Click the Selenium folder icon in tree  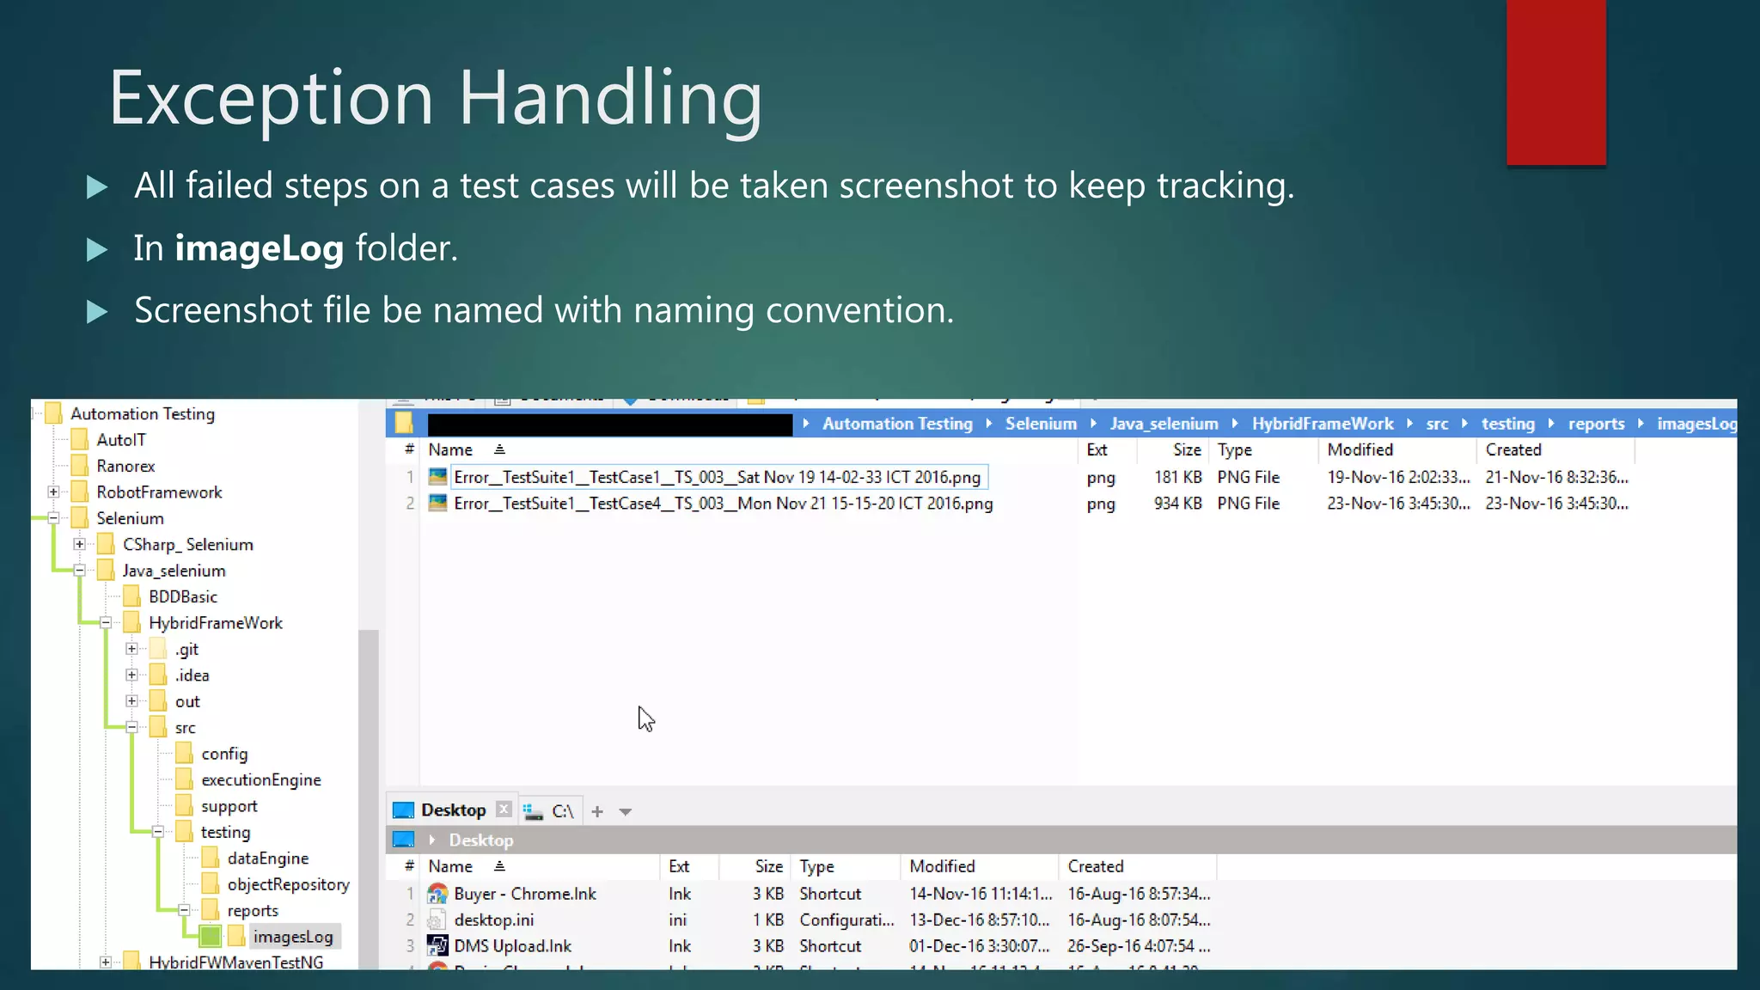[80, 518]
